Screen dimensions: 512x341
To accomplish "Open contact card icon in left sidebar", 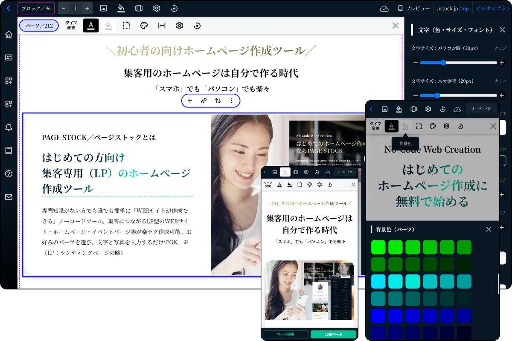I will tap(9, 57).
